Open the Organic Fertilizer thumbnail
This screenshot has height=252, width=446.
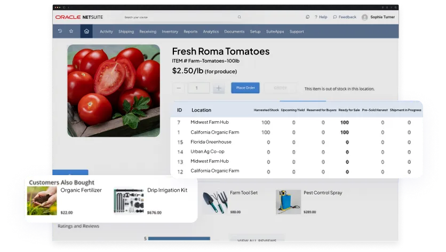pos(42,201)
